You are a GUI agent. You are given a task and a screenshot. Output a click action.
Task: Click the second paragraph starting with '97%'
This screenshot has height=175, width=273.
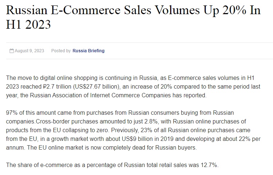(x=133, y=130)
